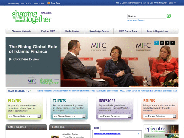Select the IIMM tab
Image resolution: width=184 pixels, height=138 pixels.
click(x=97, y=128)
